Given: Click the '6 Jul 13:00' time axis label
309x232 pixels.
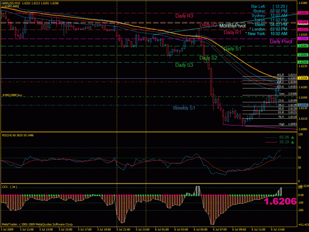Looking at the screenshot, I should tap(278, 230).
